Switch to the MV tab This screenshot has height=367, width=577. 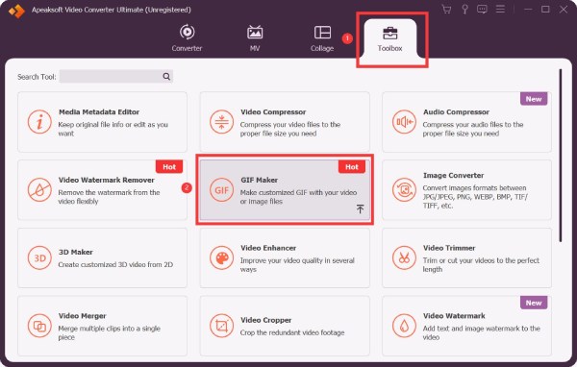pyautogui.click(x=255, y=37)
